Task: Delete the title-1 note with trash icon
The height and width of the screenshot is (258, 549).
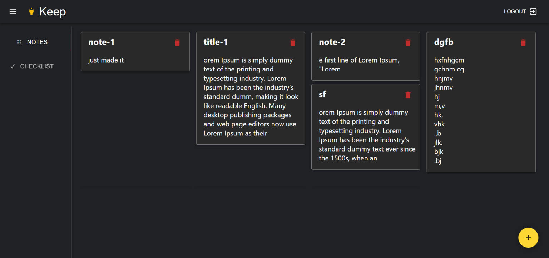Action: point(293,43)
